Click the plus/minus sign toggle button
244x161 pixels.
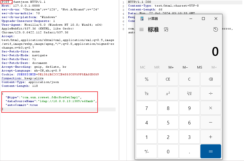tap(147, 151)
